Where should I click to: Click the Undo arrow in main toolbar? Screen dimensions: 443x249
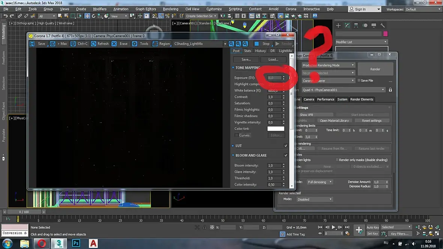[6, 16]
